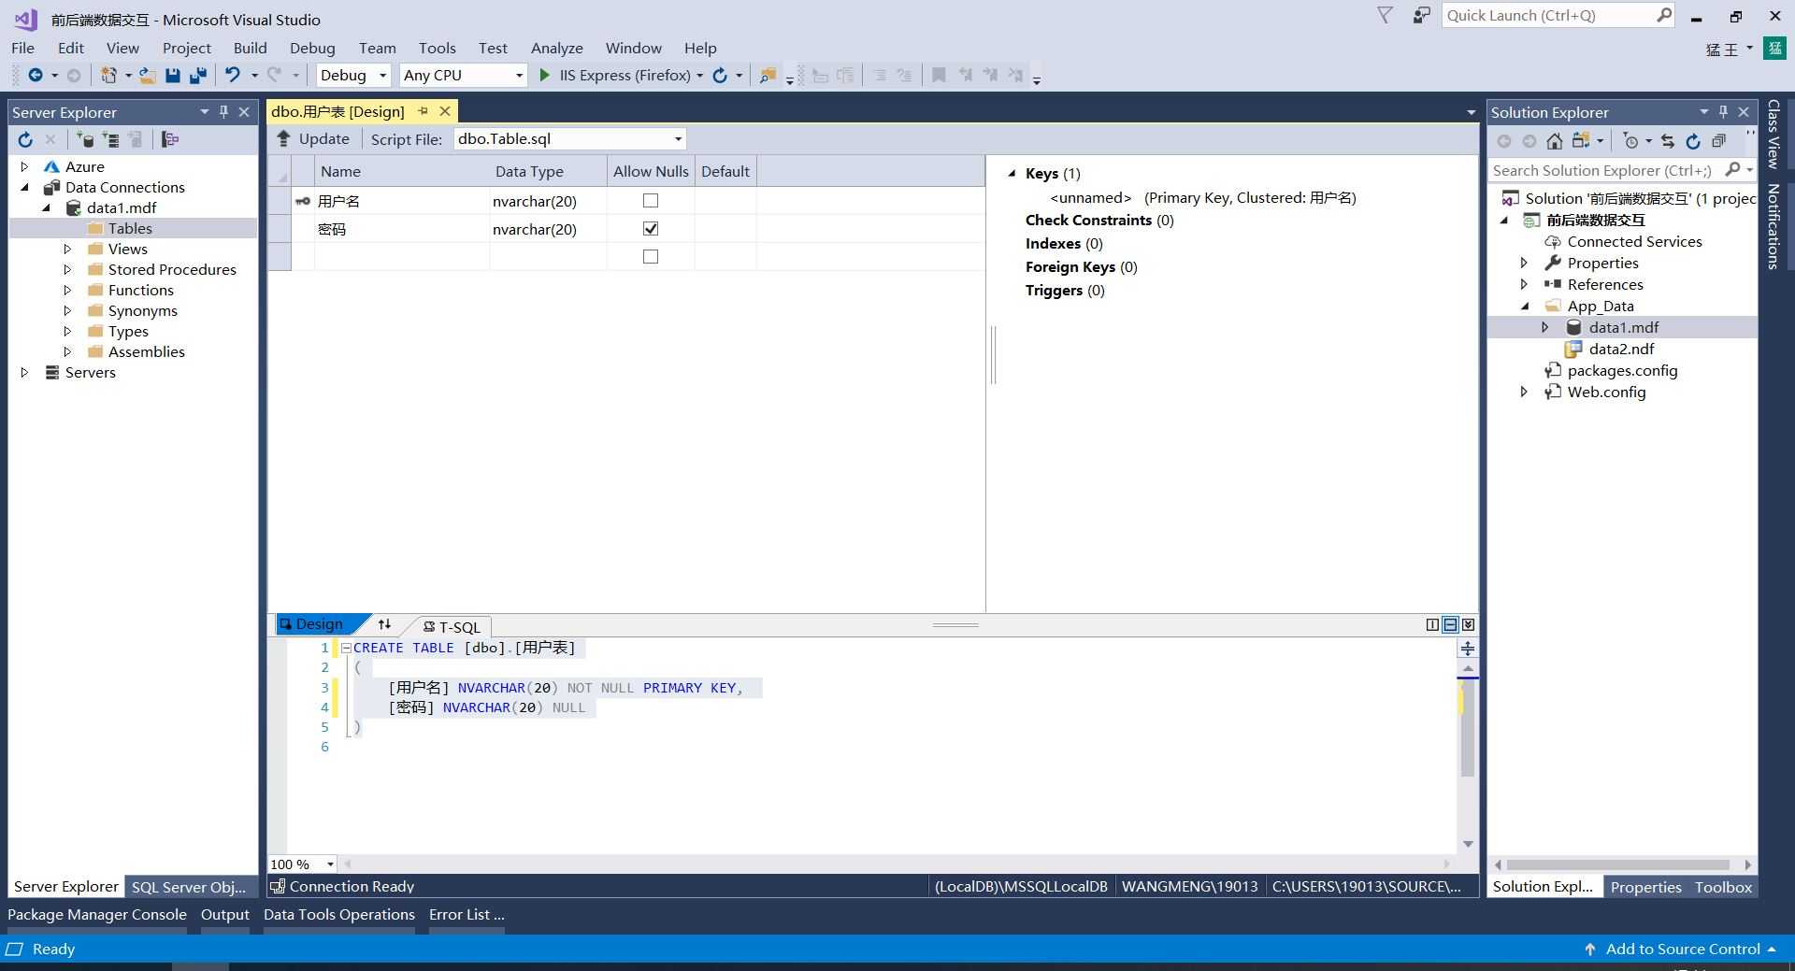Click the Update button

313,139
